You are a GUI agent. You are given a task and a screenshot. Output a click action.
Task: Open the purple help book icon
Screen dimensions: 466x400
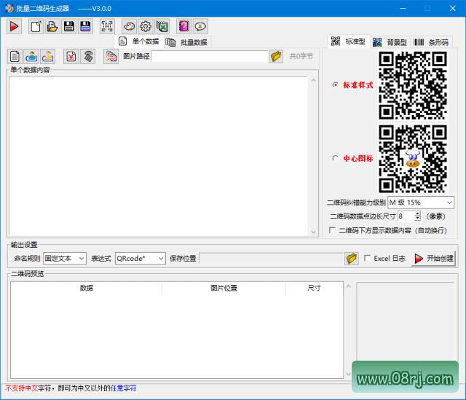coord(184,26)
